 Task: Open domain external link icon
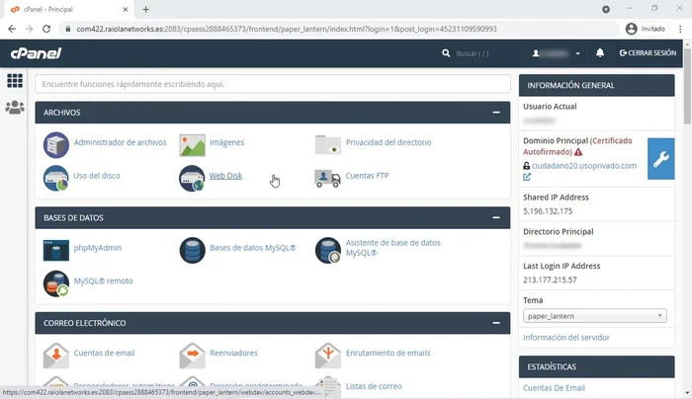[x=527, y=177]
